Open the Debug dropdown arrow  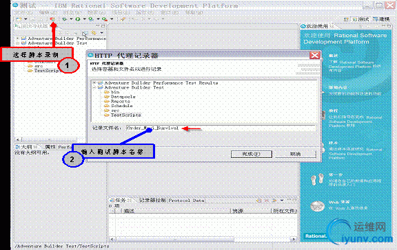[x=71, y=19]
